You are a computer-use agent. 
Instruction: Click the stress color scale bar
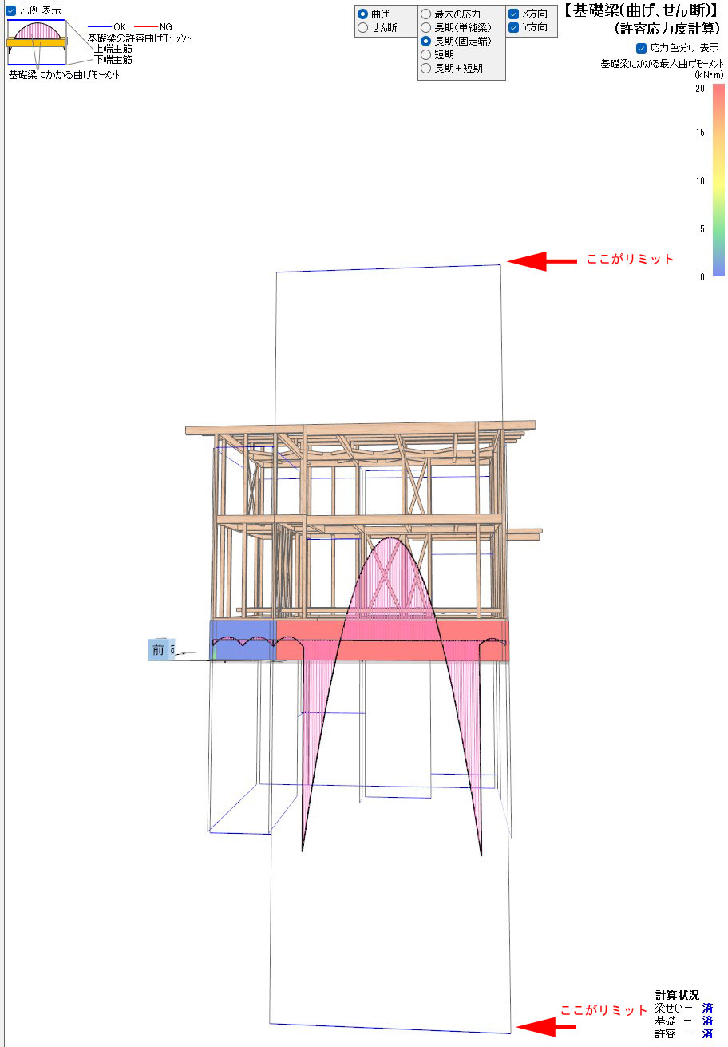pyautogui.click(x=718, y=180)
